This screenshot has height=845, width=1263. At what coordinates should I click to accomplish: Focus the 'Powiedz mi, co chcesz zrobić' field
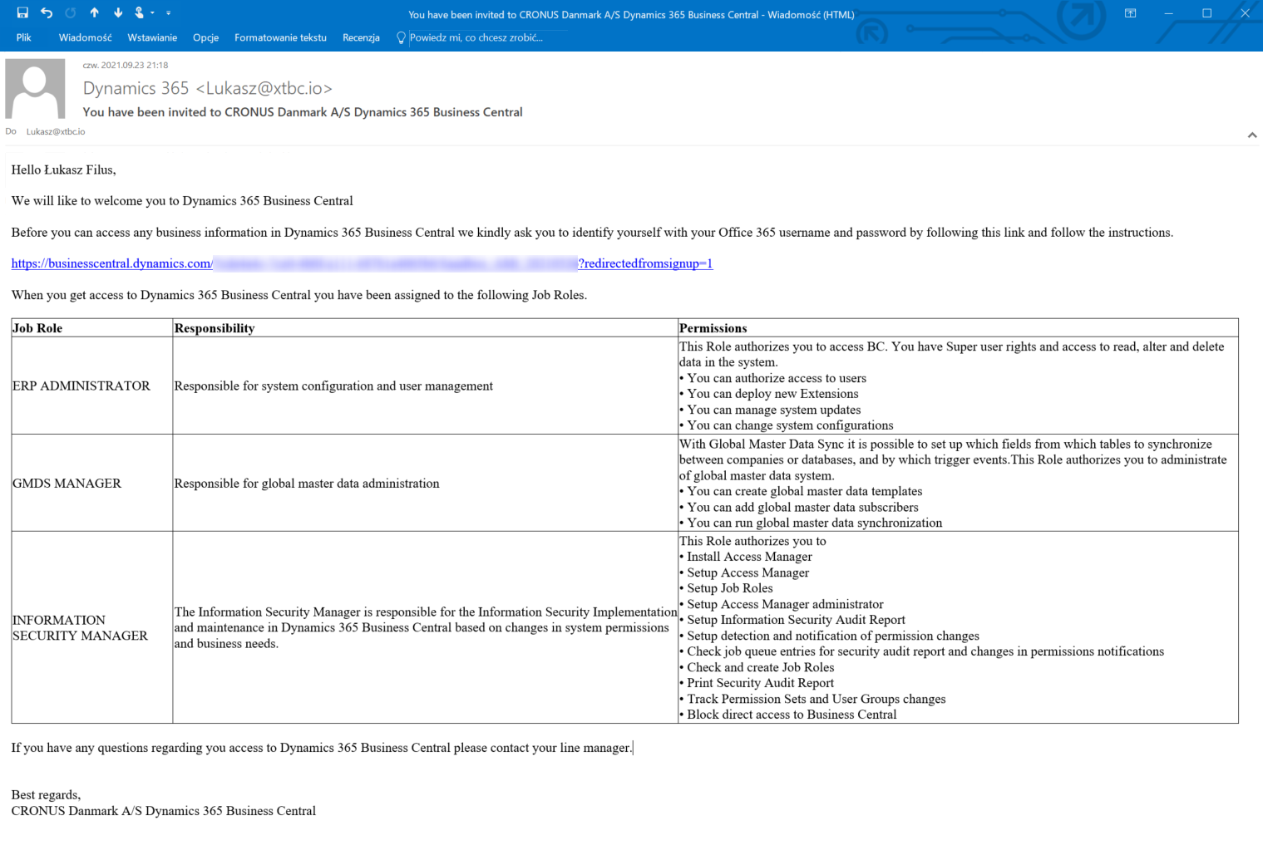tap(489, 37)
